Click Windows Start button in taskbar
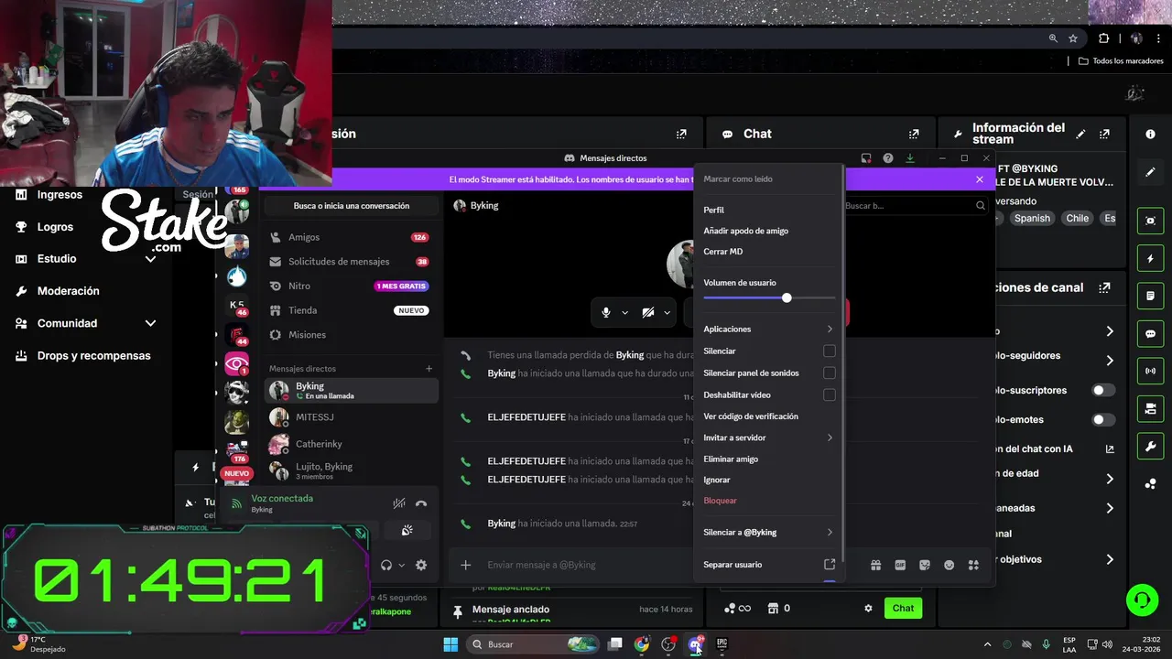The width and height of the screenshot is (1172, 659). [x=450, y=644]
